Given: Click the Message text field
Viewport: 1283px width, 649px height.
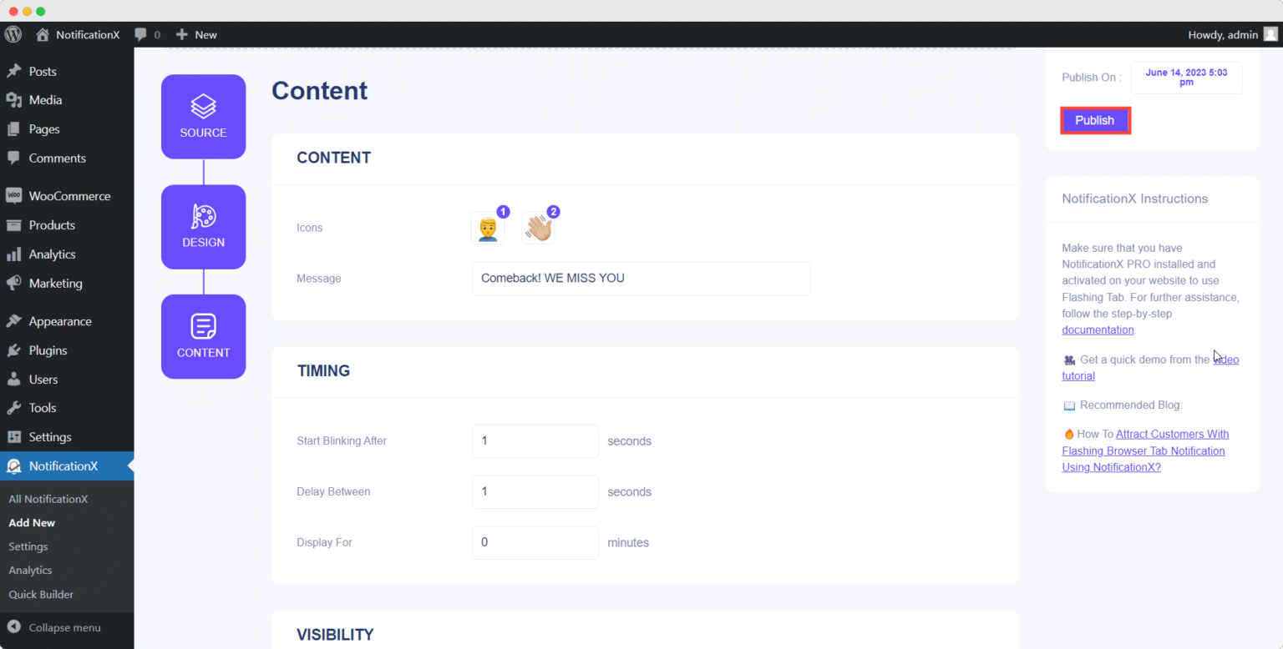Looking at the screenshot, I should tap(641, 279).
